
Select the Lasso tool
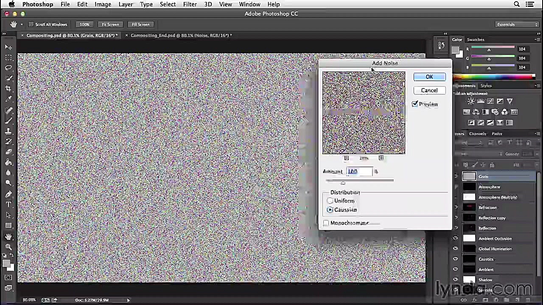(8, 68)
